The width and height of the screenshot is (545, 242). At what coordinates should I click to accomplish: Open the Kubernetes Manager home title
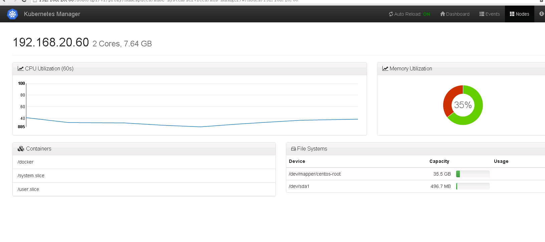(x=52, y=14)
